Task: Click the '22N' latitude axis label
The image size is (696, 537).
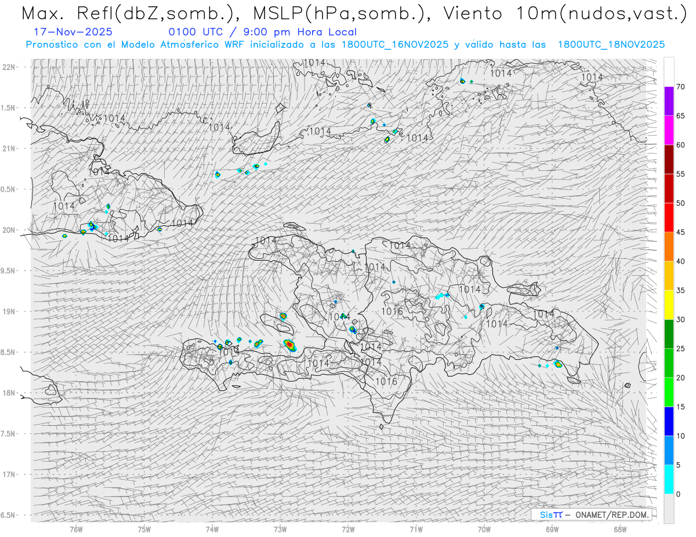Action: click(10, 67)
